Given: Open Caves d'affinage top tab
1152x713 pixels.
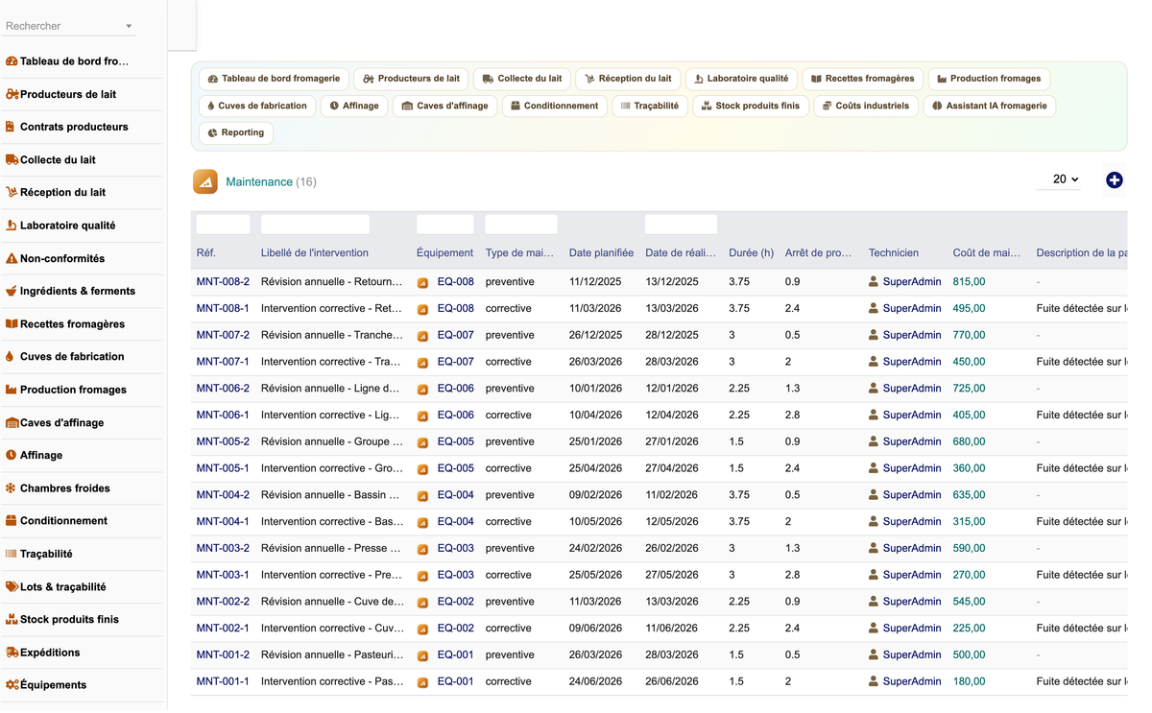Looking at the screenshot, I should [x=444, y=106].
